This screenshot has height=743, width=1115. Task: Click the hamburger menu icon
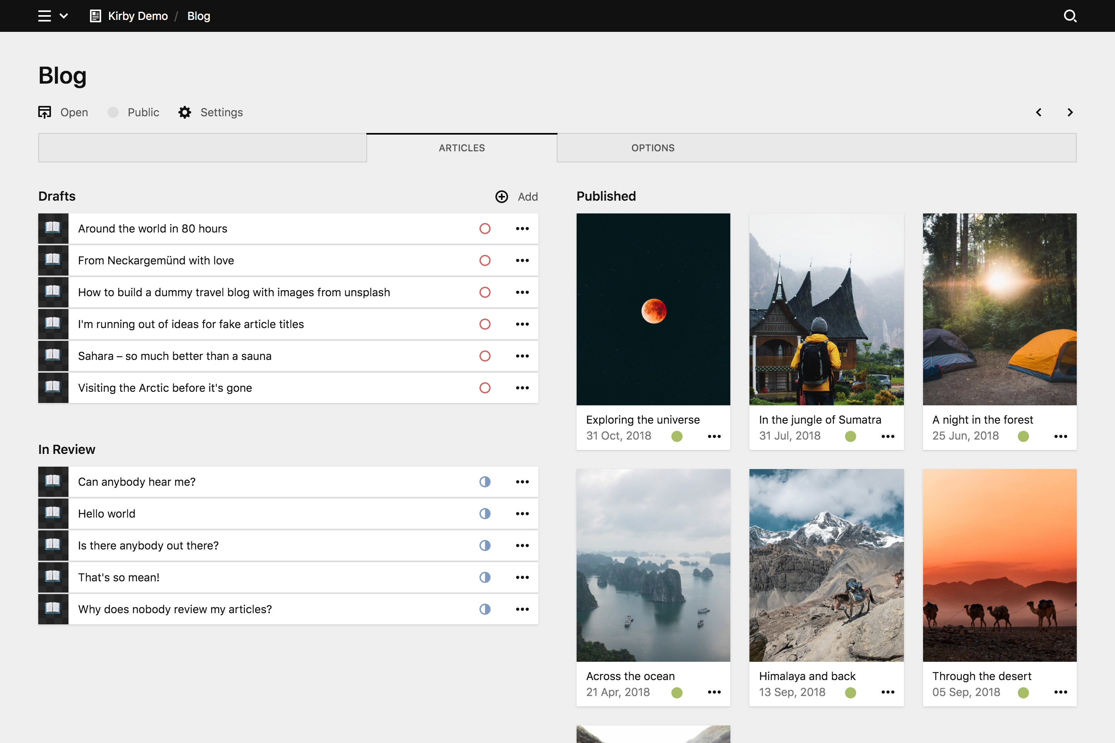[x=45, y=16]
